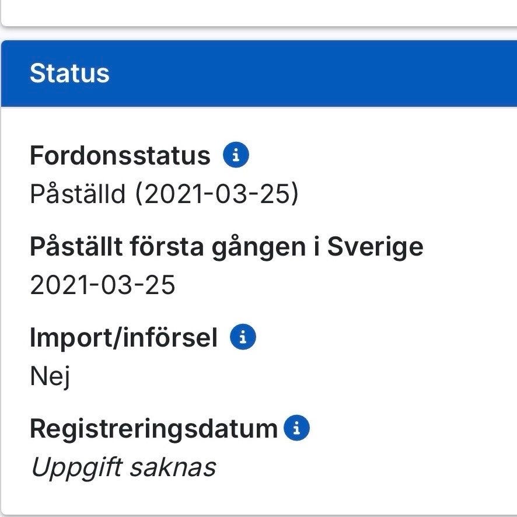517x517 pixels.
Task: Click the word saknas
Action: 173,467
